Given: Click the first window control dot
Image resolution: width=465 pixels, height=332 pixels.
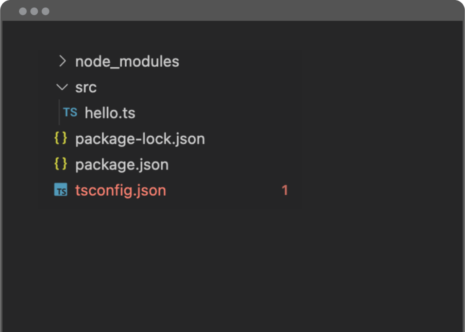Looking at the screenshot, I should [23, 11].
